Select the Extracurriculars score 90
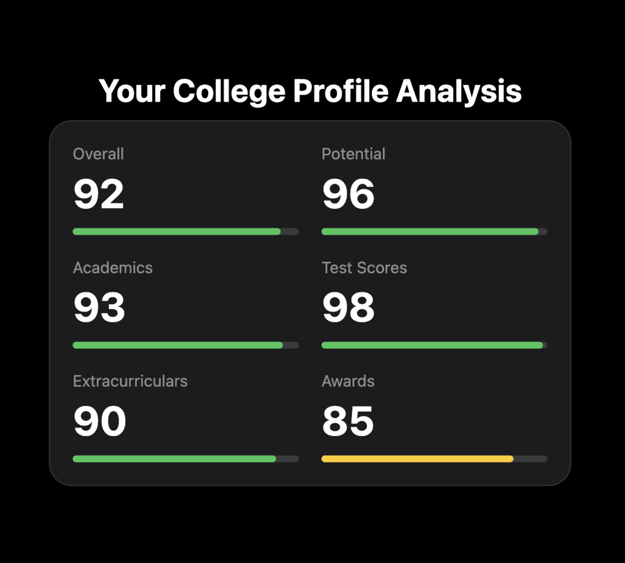The width and height of the screenshot is (625, 563). coord(99,421)
